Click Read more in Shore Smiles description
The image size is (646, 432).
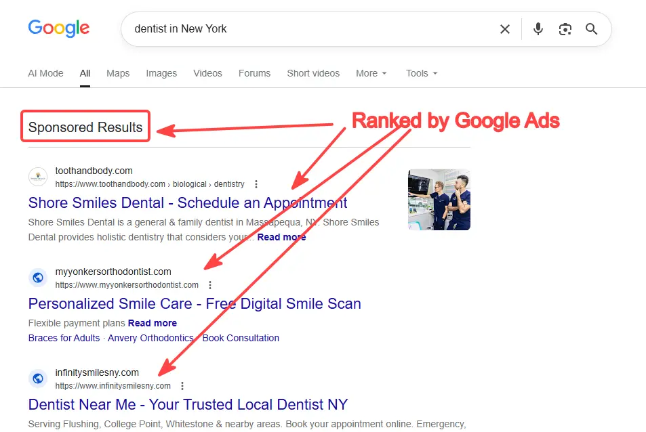click(x=281, y=238)
